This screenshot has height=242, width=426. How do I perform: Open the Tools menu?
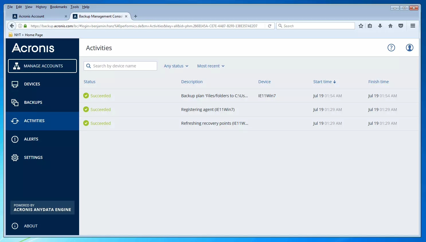(75, 7)
